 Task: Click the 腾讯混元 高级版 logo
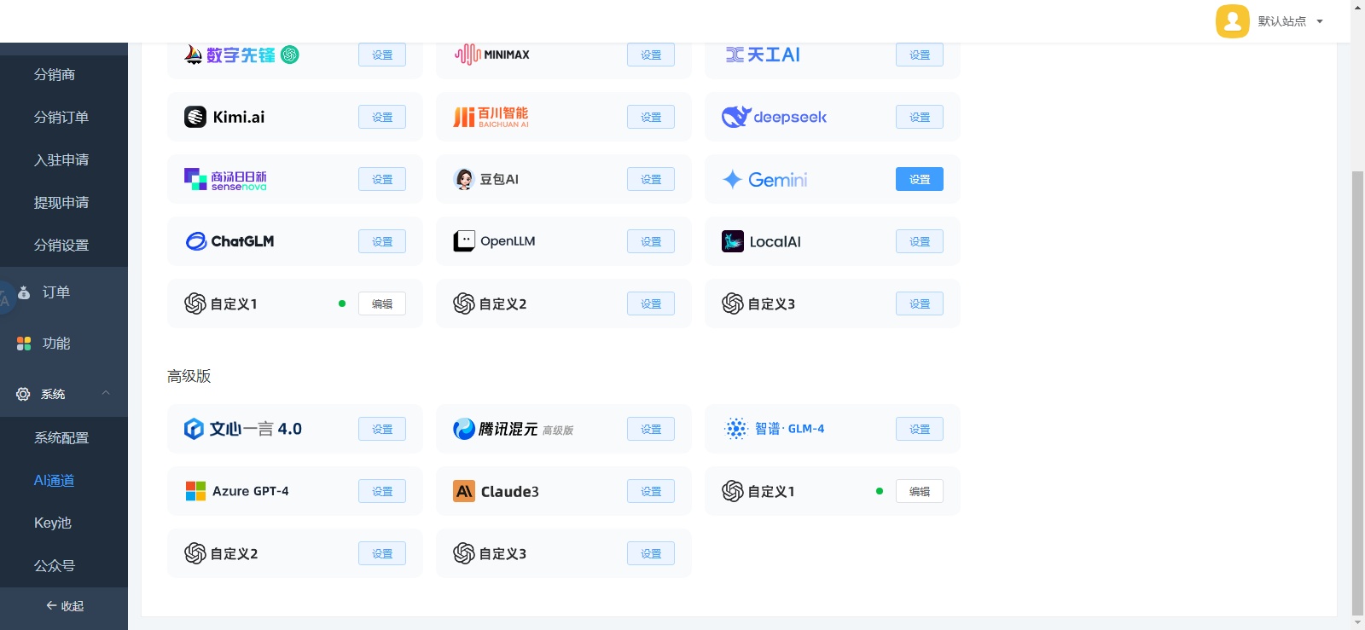(513, 429)
